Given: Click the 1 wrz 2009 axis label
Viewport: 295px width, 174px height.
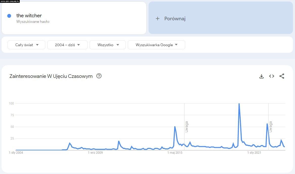Looking at the screenshot, I should (95, 153).
